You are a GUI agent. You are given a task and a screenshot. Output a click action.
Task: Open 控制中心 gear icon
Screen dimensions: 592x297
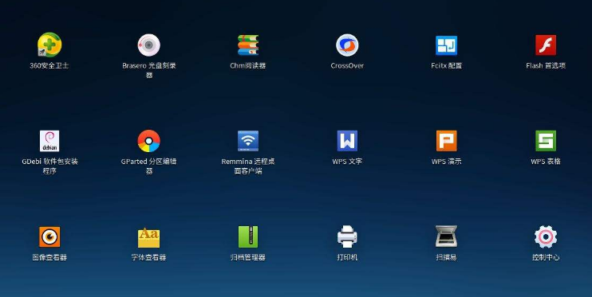click(x=546, y=236)
